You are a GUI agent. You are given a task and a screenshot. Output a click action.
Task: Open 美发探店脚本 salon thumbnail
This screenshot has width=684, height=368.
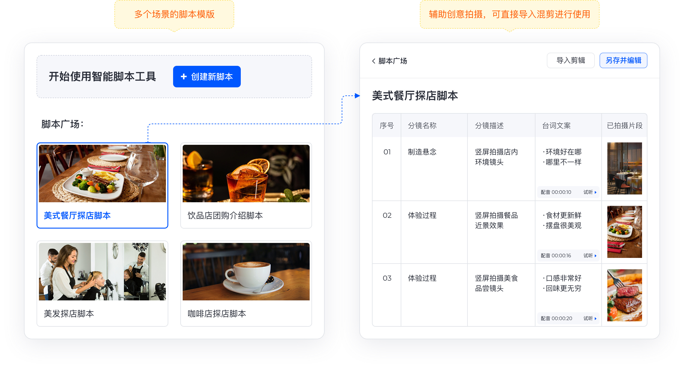(102, 272)
